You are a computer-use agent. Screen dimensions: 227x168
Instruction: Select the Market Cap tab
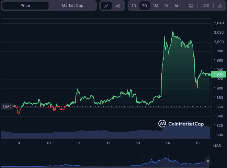(72, 6)
